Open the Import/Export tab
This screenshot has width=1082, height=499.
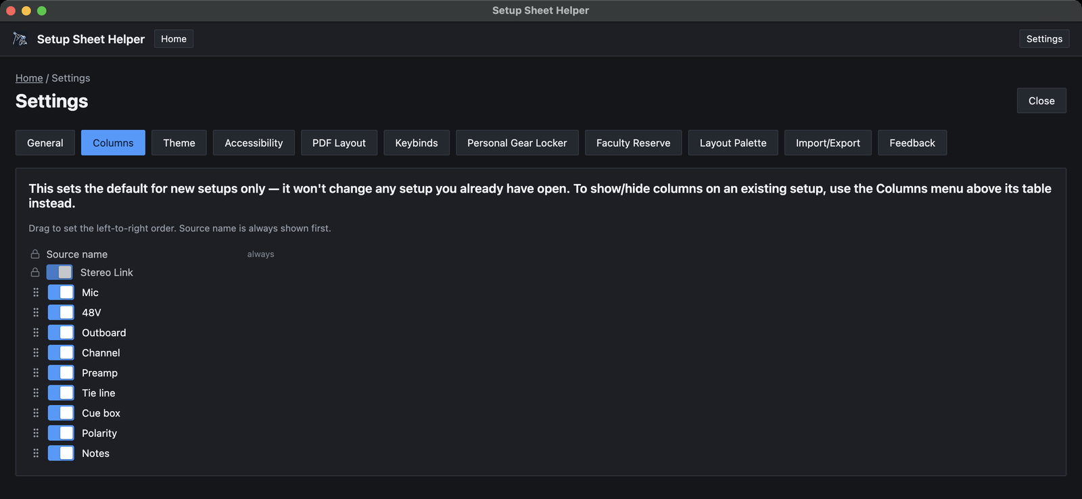828,143
